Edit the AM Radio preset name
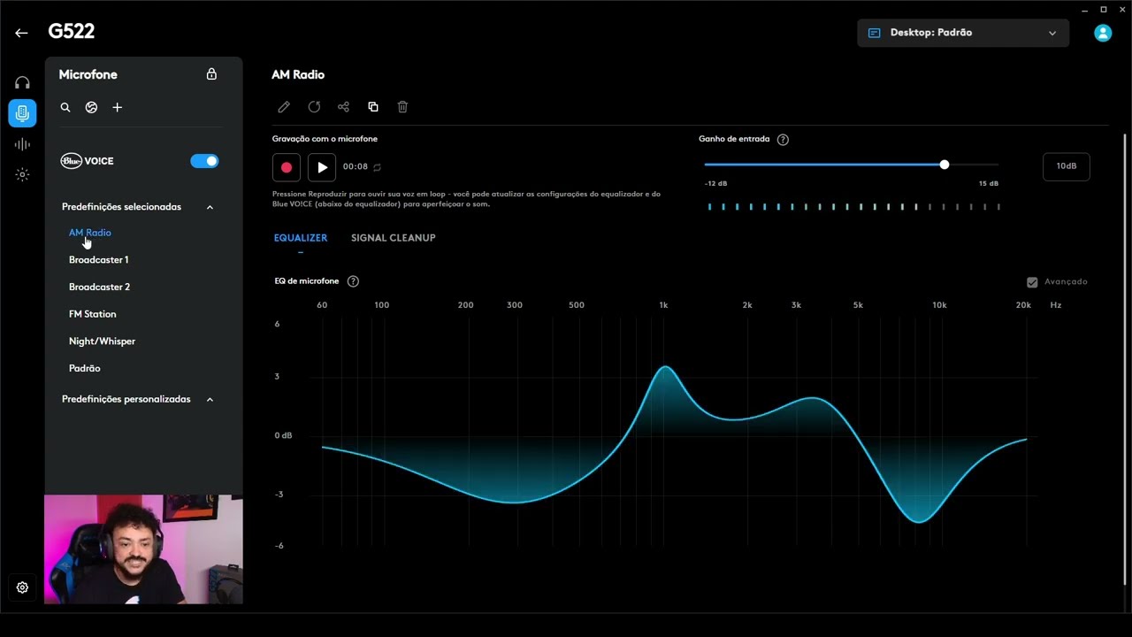Viewport: 1132px width, 637px height. point(284,107)
